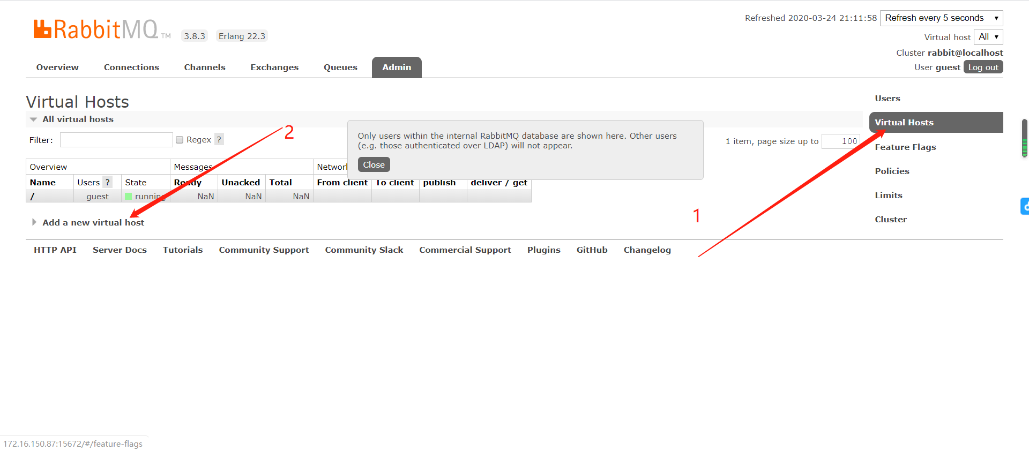
Task: Sort by the From client column header
Action: (x=342, y=183)
